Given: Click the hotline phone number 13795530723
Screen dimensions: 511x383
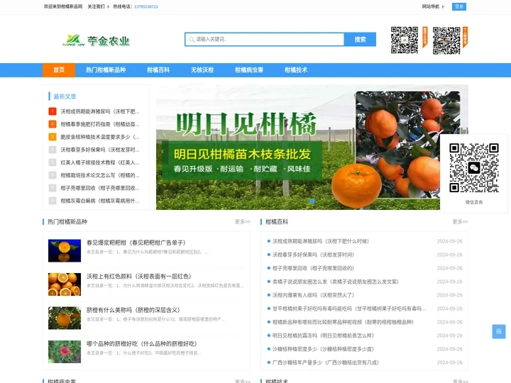Looking at the screenshot, I should point(146,6).
